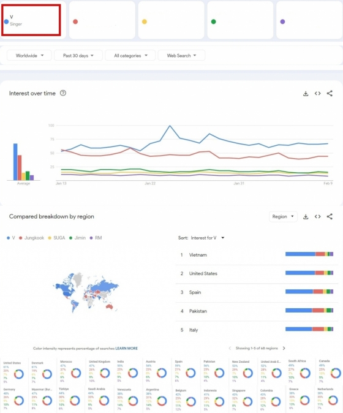Click the United Kingdom donut chart
The width and height of the screenshot is (343, 413).
click(x=105, y=373)
